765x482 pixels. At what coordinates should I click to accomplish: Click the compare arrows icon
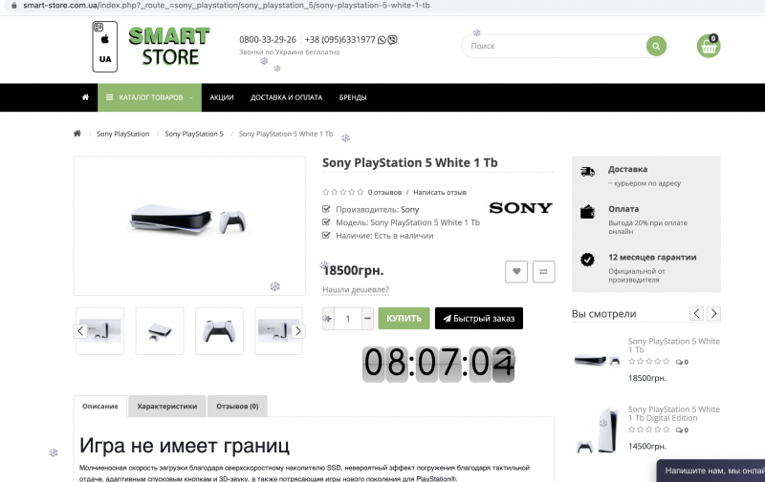(543, 272)
